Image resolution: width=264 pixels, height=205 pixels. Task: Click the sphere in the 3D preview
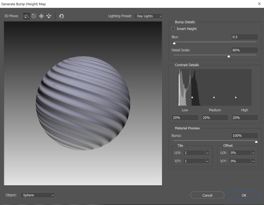pyautogui.click(x=83, y=103)
